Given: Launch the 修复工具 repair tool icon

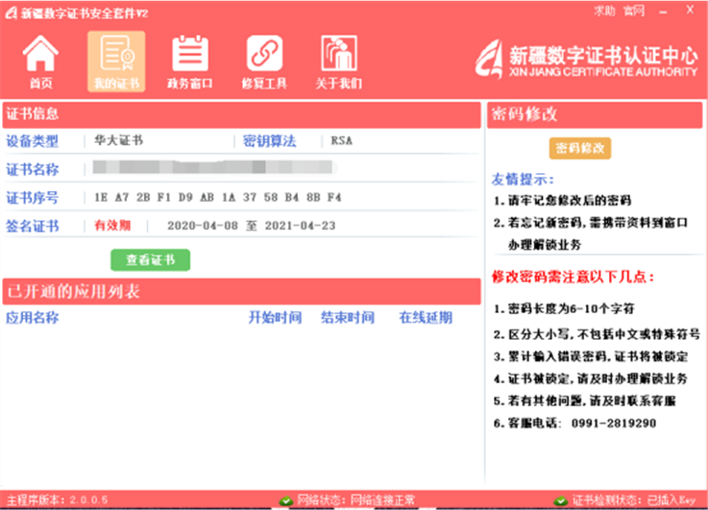Looking at the screenshot, I should (264, 54).
